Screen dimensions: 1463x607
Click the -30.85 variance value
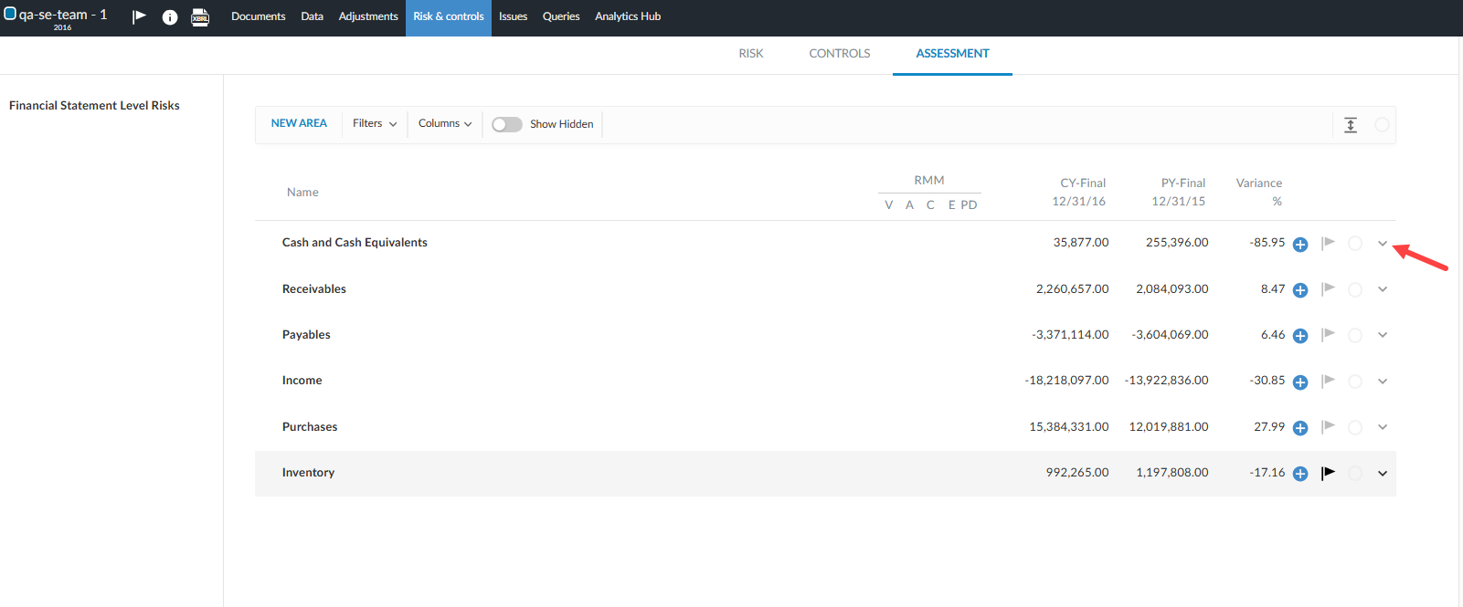(1267, 381)
